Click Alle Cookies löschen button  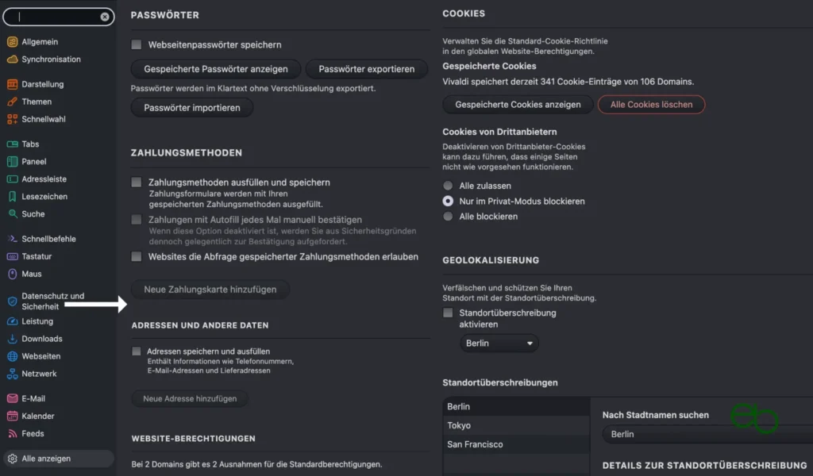pos(651,105)
